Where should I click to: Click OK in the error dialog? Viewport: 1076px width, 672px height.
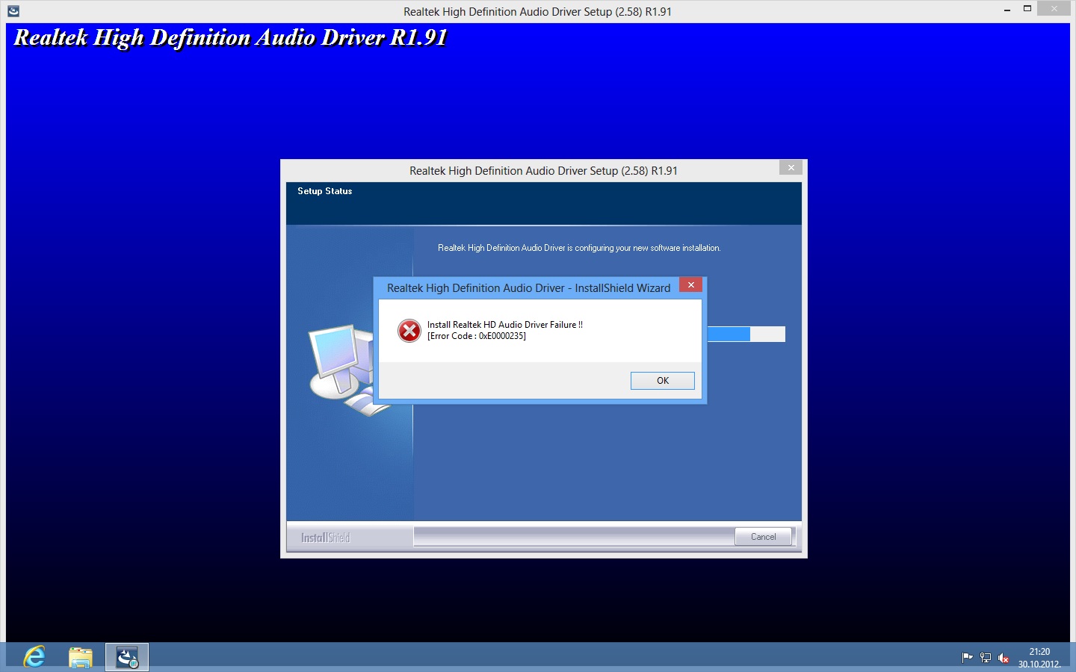coord(663,381)
